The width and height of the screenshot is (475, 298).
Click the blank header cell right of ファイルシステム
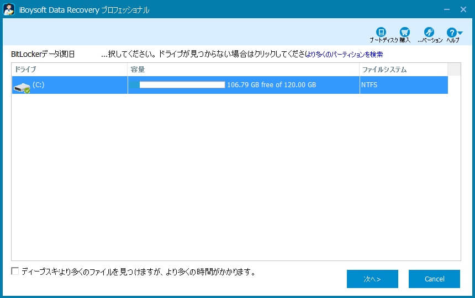(x=453, y=70)
